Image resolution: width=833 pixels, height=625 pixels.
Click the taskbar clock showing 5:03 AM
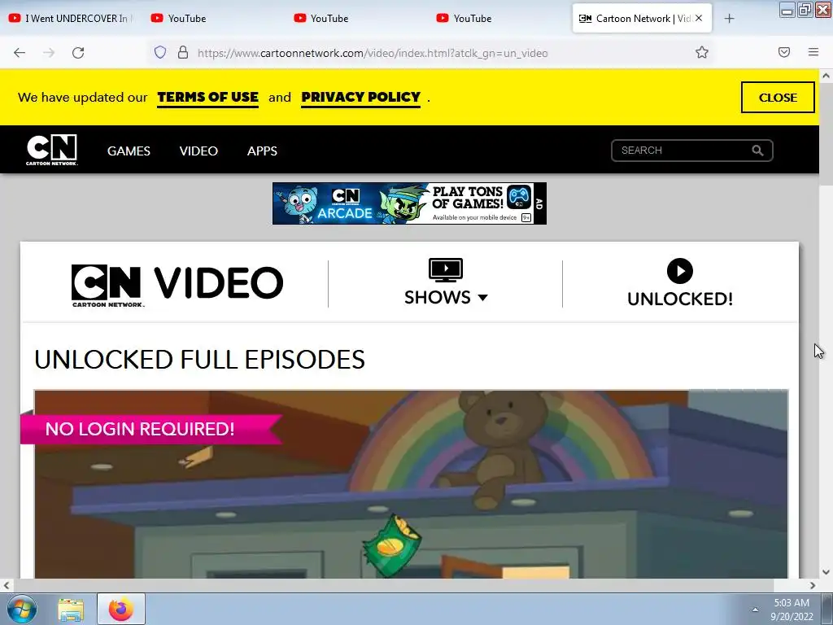coord(792,609)
